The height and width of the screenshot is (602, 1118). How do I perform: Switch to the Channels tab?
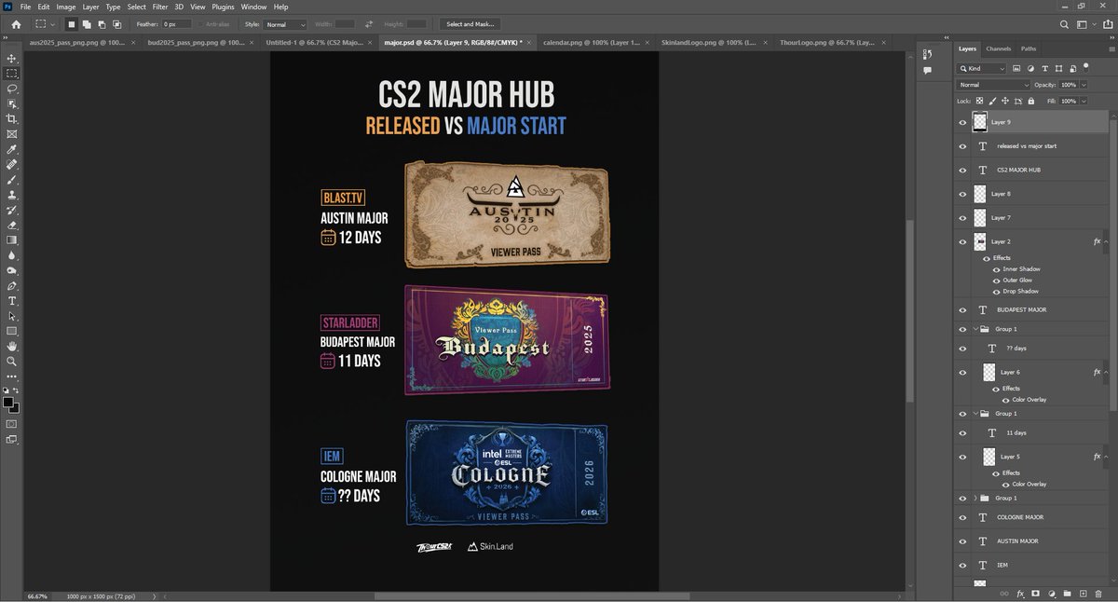pos(999,48)
